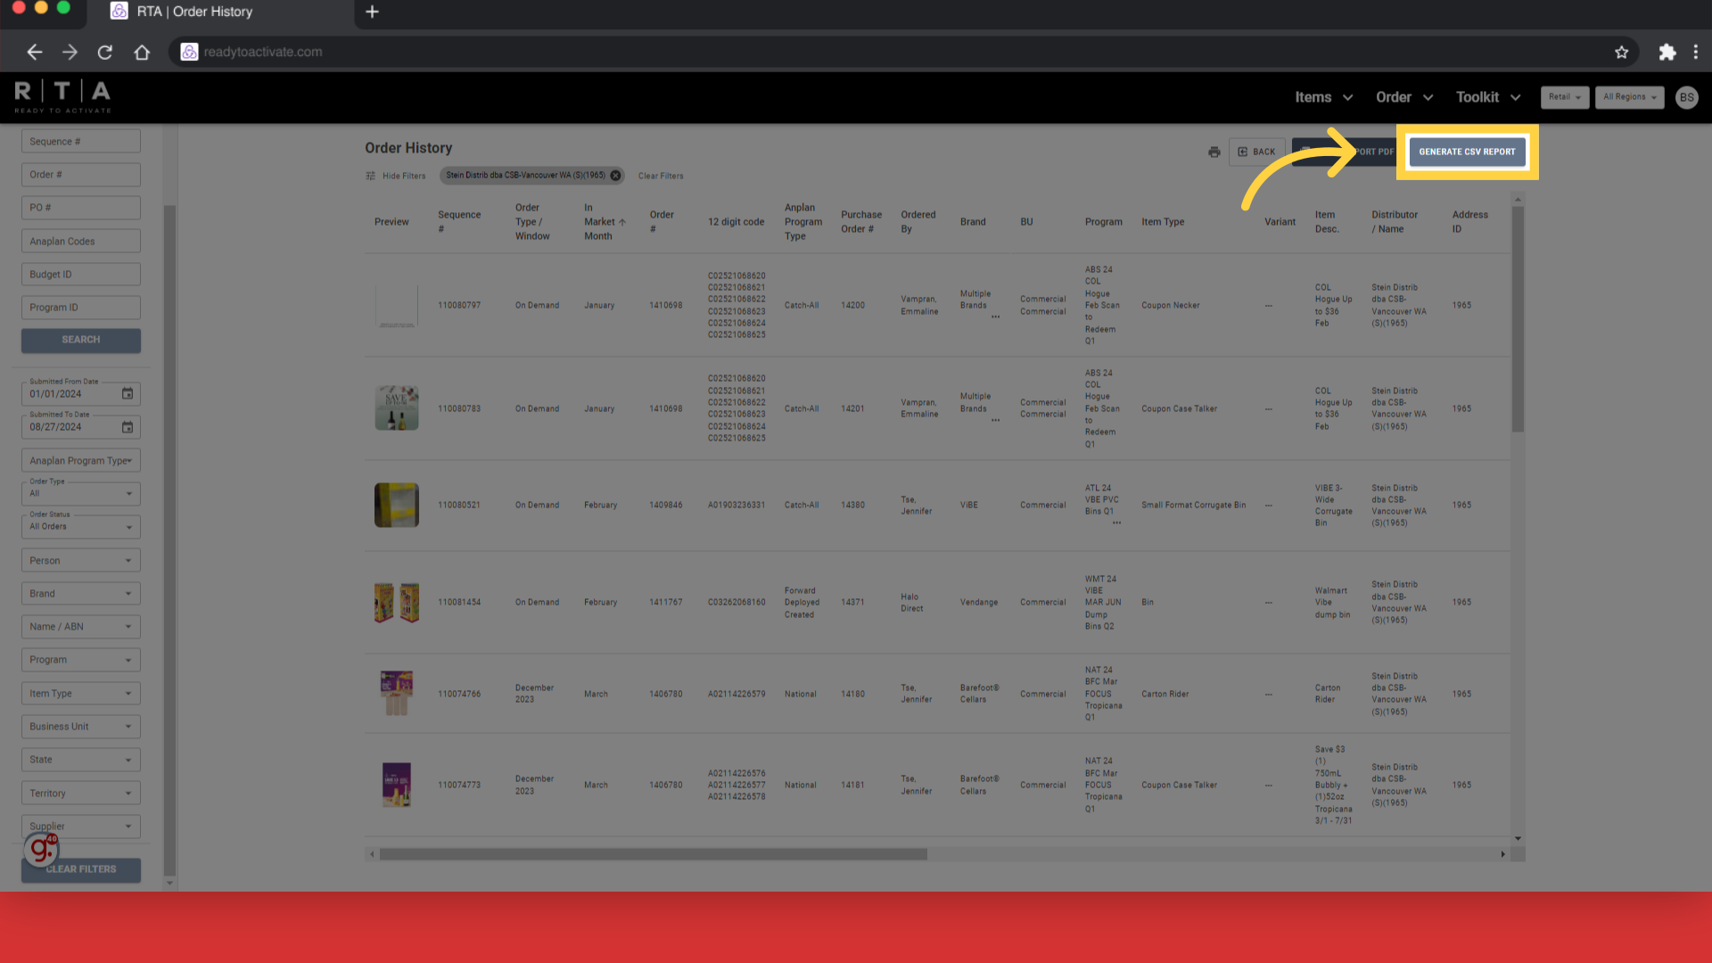Click the Program ID input field
This screenshot has height=963, width=1712.
[x=80, y=308]
